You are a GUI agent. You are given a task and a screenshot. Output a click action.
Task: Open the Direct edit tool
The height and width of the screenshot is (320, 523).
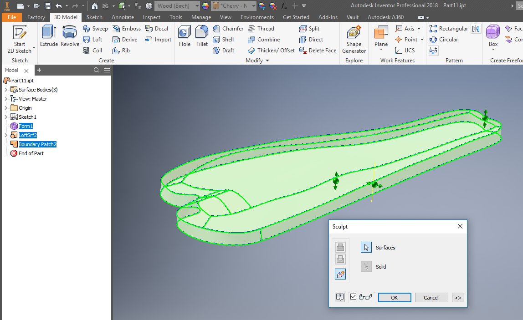(x=311, y=39)
